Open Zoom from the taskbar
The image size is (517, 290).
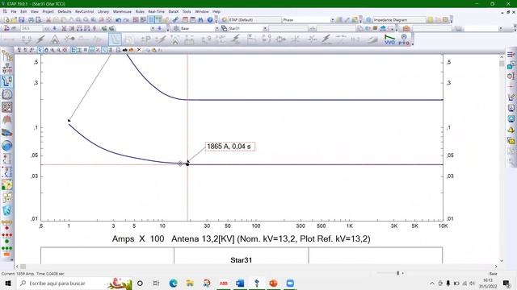coord(290,283)
